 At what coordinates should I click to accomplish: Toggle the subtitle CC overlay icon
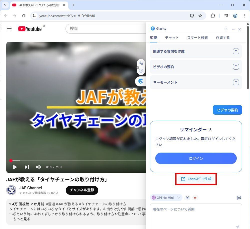(x=141, y=71)
